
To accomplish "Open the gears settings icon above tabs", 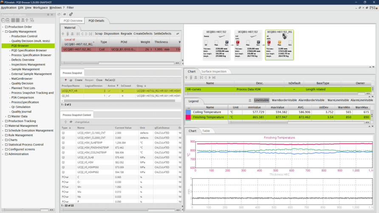I will (x=71, y=14).
